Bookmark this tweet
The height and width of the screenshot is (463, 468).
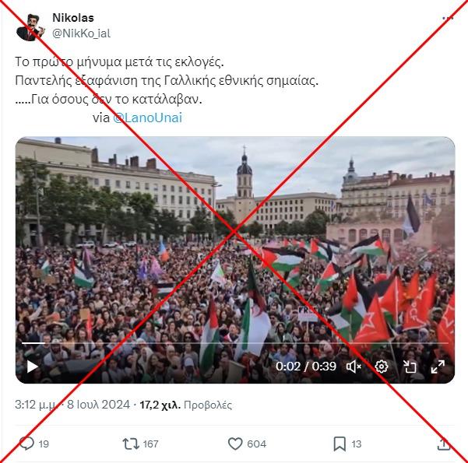pyautogui.click(x=340, y=444)
